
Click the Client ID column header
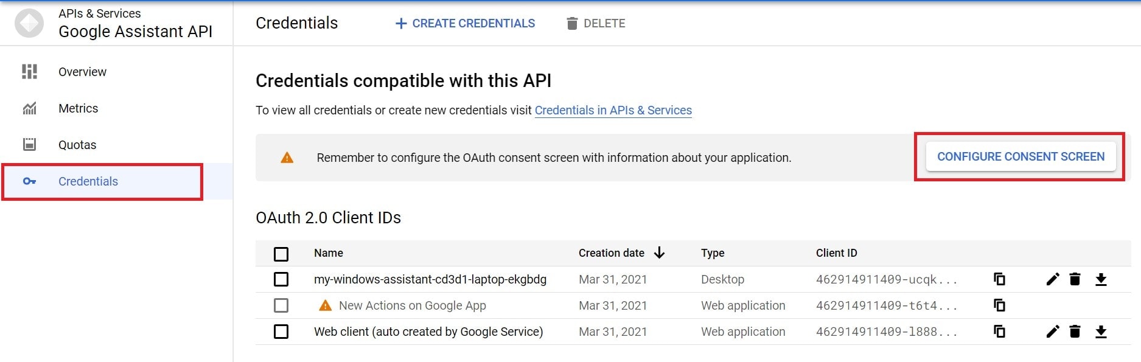836,253
